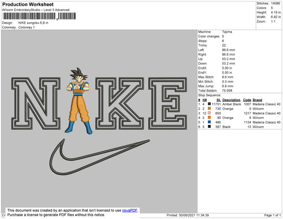The width and height of the screenshot is (283, 219).
Task: Click the 'Purchase a license' notice line
Action: (x=56, y=215)
